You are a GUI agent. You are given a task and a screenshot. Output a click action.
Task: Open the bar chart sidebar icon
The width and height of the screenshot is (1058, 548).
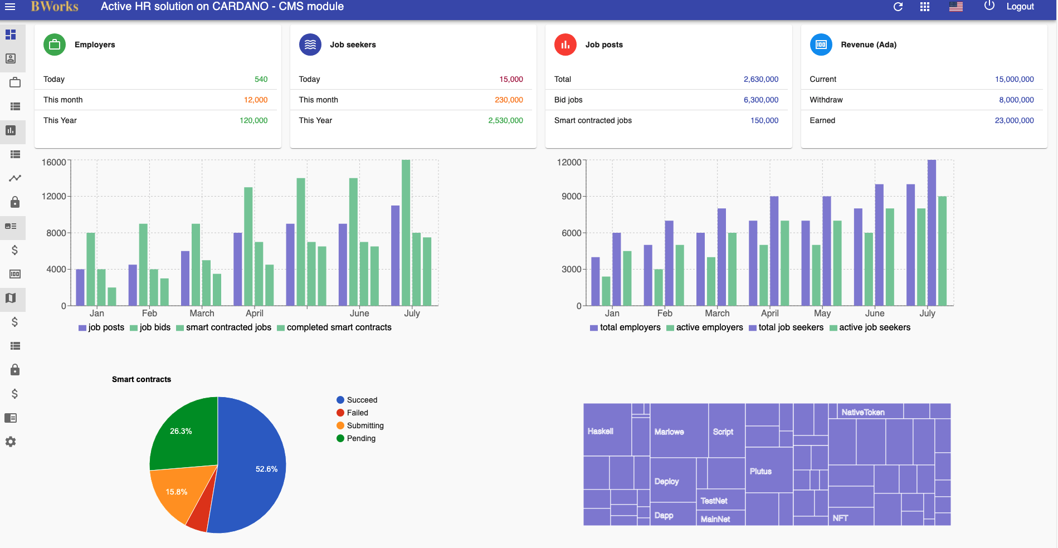point(11,130)
